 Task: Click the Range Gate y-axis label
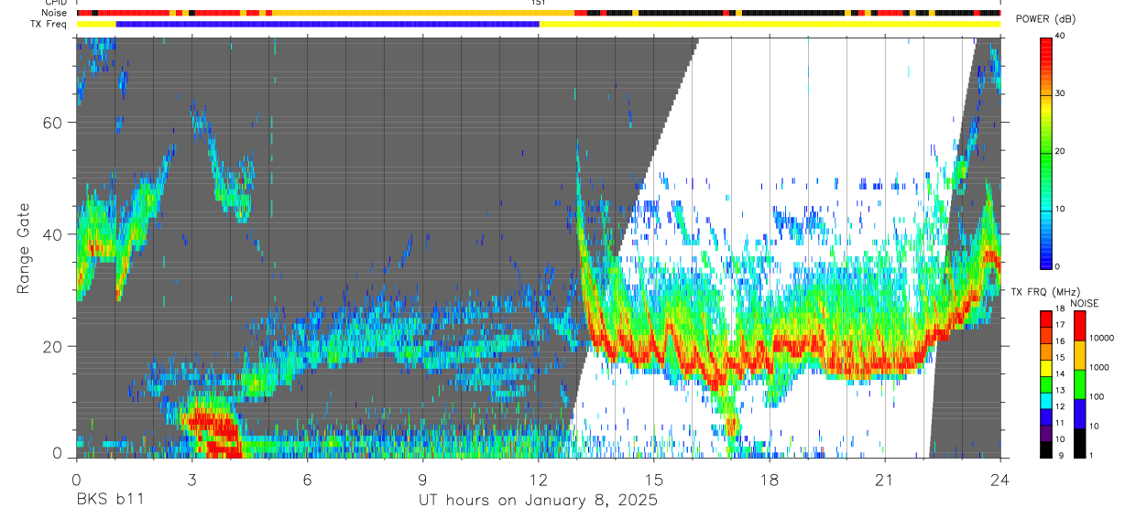[x=24, y=249]
